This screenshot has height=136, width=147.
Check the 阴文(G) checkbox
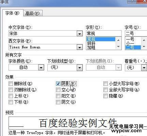point(58,102)
